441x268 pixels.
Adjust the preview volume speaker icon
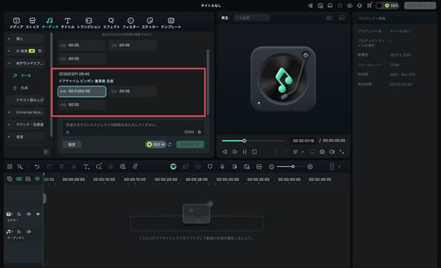pos(332,152)
